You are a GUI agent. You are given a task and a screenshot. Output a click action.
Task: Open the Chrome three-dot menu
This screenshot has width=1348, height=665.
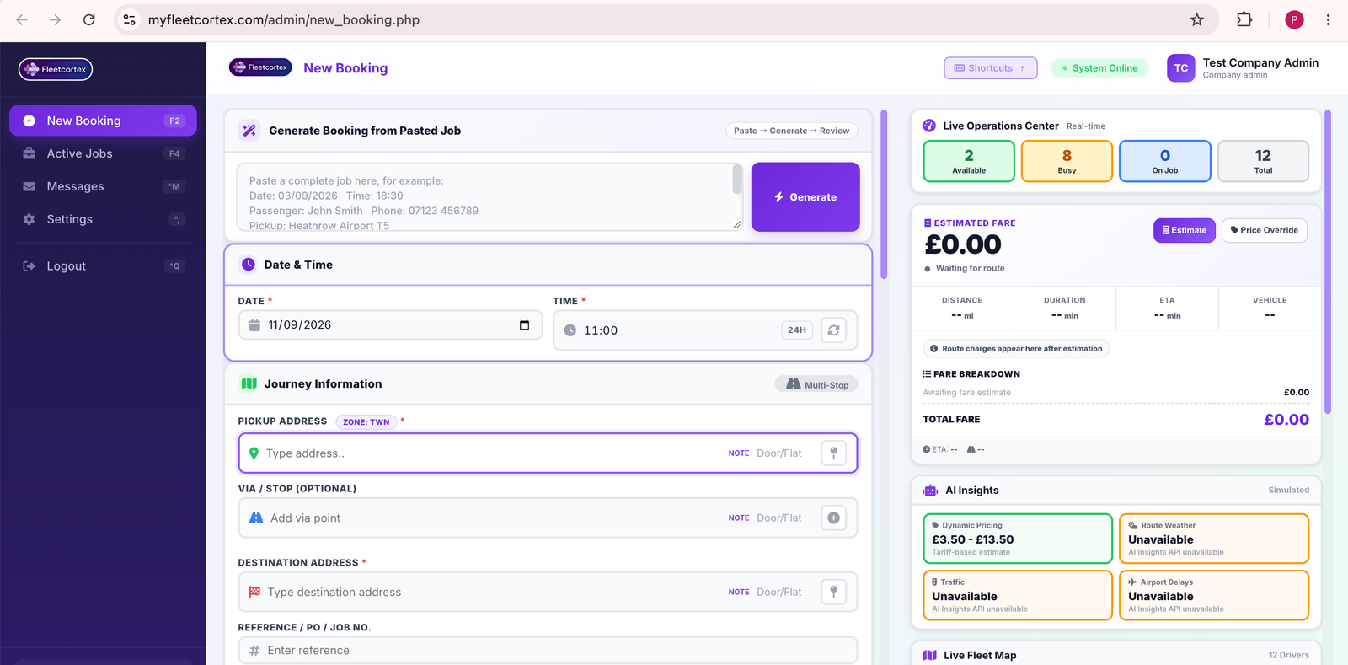coord(1328,19)
